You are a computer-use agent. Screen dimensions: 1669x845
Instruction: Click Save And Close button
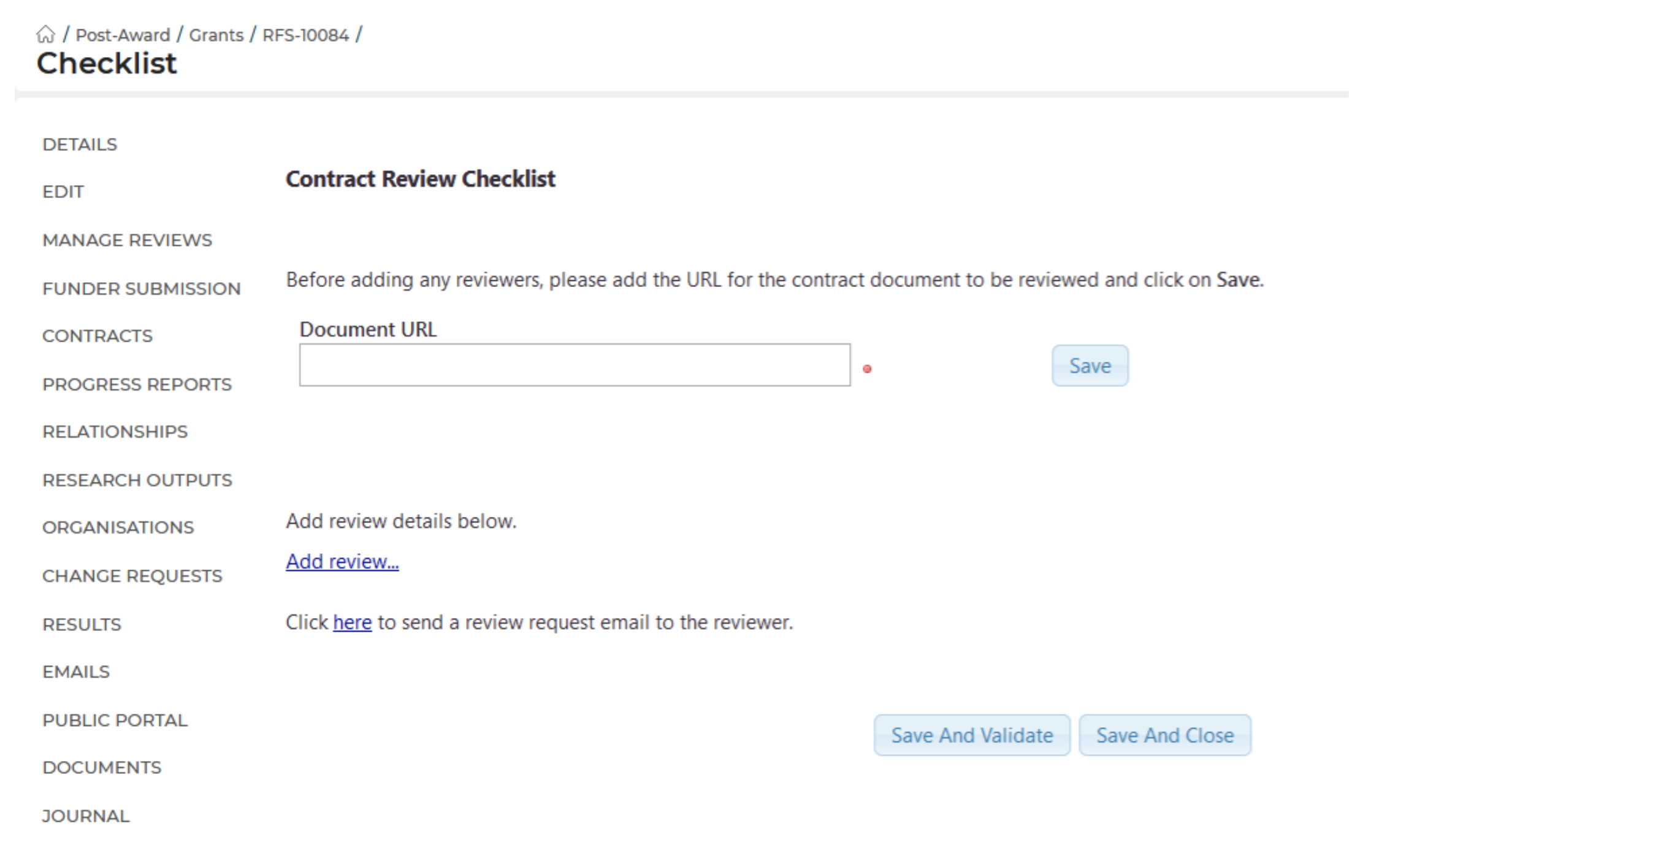(x=1164, y=735)
